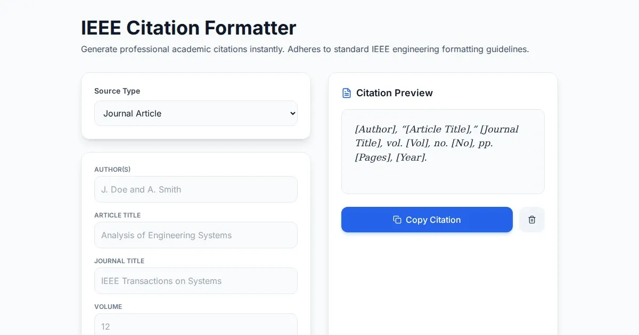Click the IEEE Citation Formatter heading
This screenshot has height=335, width=639.
click(189, 28)
